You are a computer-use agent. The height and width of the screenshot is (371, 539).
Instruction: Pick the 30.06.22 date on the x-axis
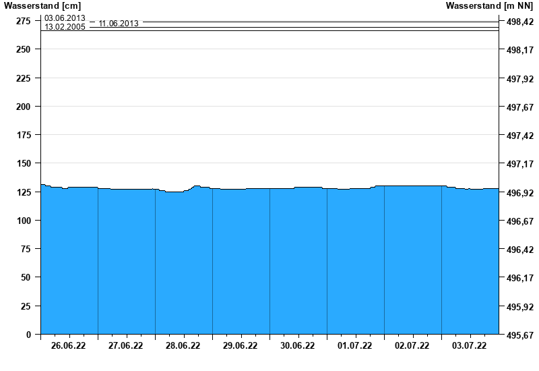[298, 346]
